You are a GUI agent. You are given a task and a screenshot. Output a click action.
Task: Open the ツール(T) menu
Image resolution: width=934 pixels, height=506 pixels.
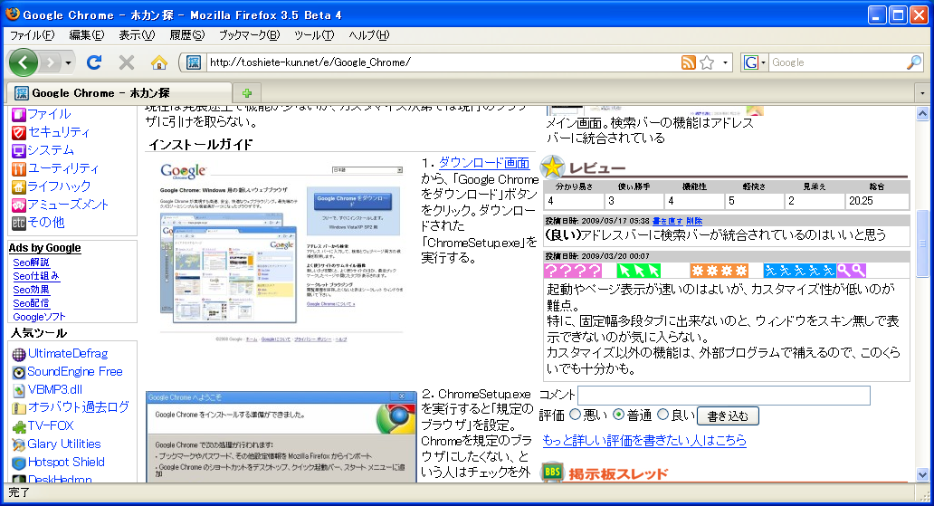coord(314,35)
